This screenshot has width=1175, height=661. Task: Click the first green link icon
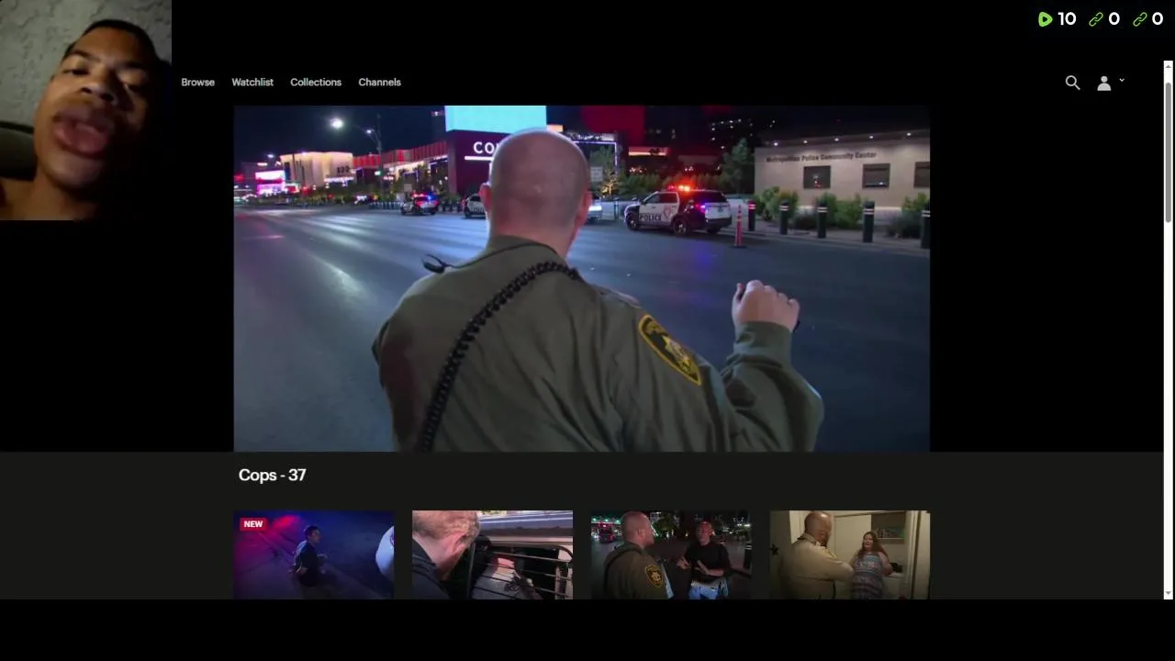[1095, 19]
